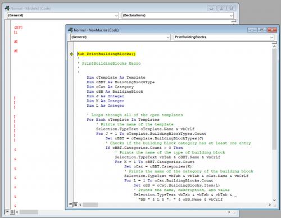Image resolution: width=281 pixels, height=218 pixels.
Task: Click the Procedure View icon in Module1 window
Action: pos(7,212)
